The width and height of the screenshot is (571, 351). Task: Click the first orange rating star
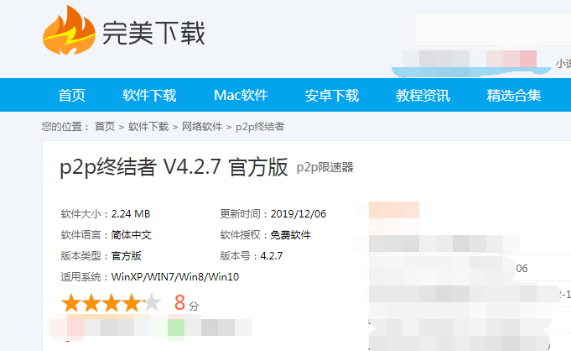click(71, 303)
